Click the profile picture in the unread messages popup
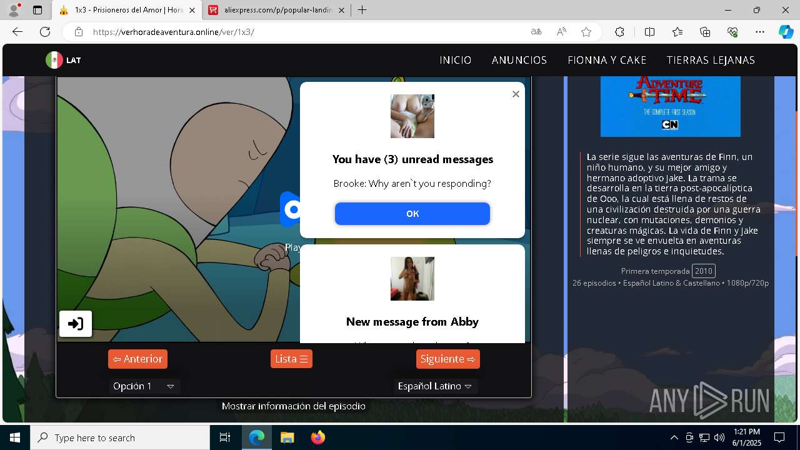 pyautogui.click(x=412, y=116)
